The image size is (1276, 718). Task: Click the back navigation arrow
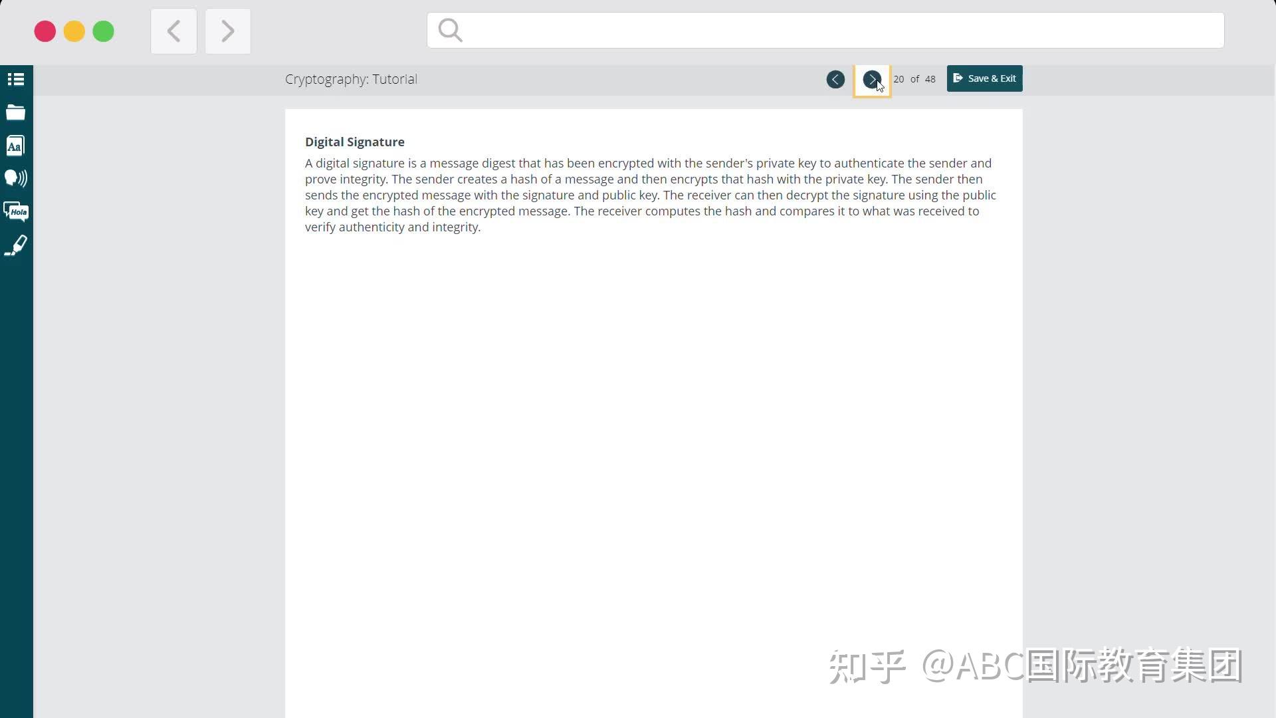point(173,31)
